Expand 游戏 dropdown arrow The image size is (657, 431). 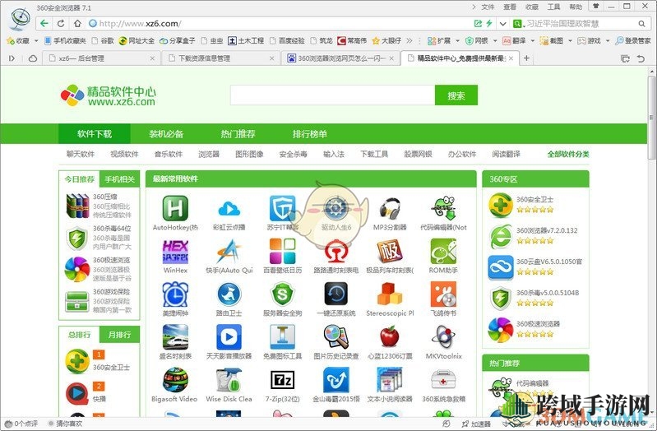point(608,40)
